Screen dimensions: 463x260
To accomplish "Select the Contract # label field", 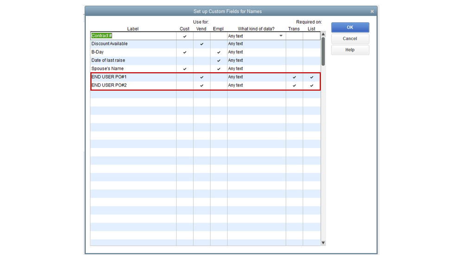I will 133,36.
